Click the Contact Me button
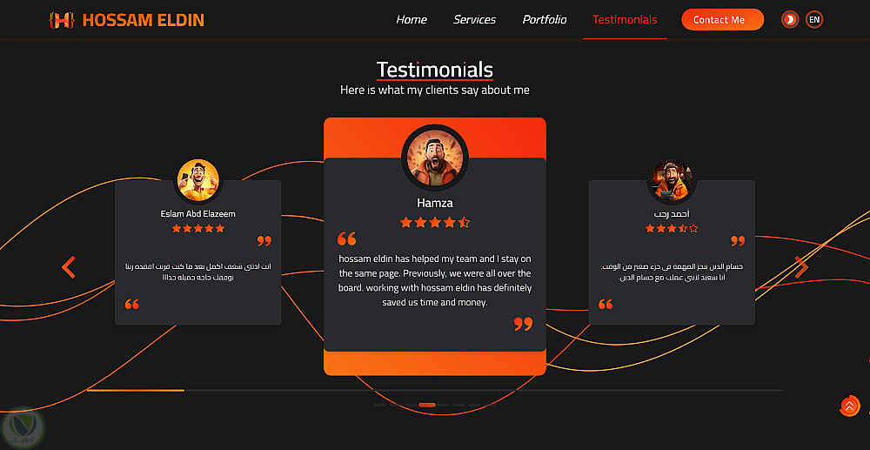The image size is (870, 450). [x=722, y=20]
